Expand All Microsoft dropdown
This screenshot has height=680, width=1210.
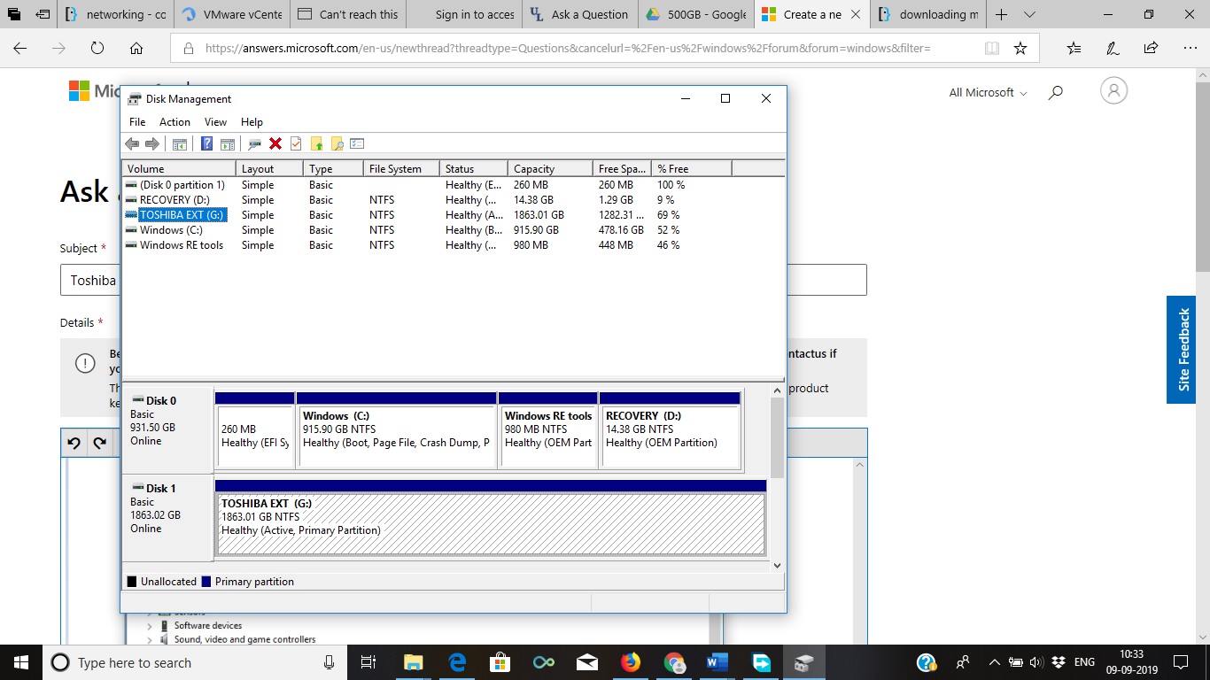(988, 92)
